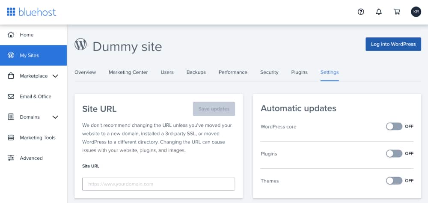Click the Home house icon in sidebar

(11, 35)
